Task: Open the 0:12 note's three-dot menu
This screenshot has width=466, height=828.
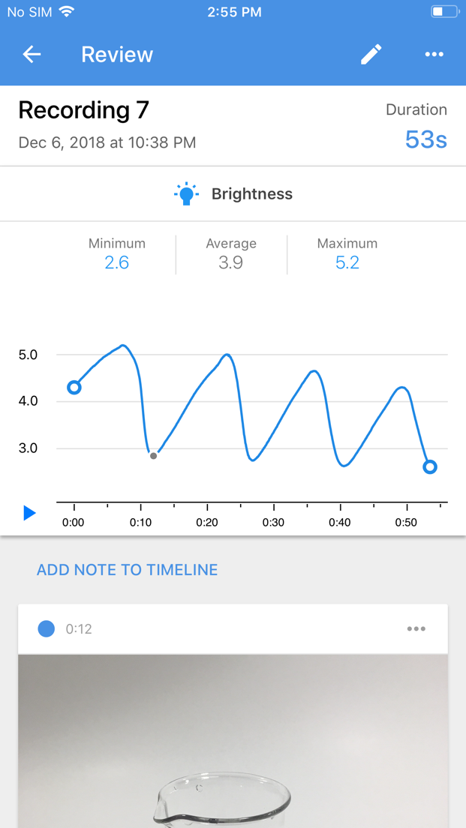Action: (416, 628)
